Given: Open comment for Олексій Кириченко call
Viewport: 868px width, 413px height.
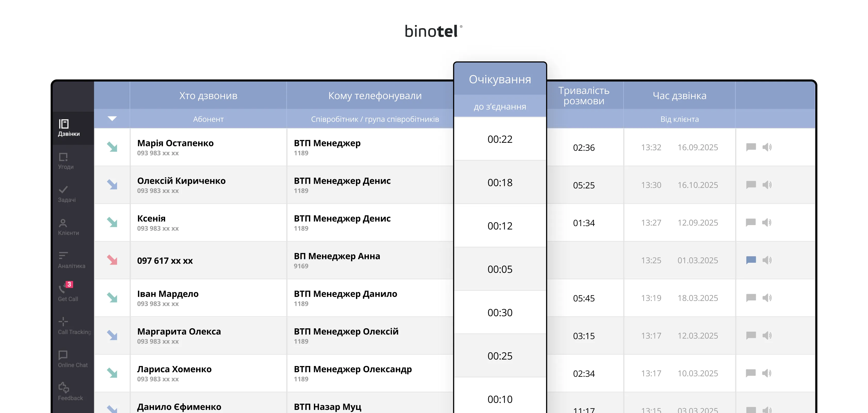Looking at the screenshot, I should tap(751, 185).
